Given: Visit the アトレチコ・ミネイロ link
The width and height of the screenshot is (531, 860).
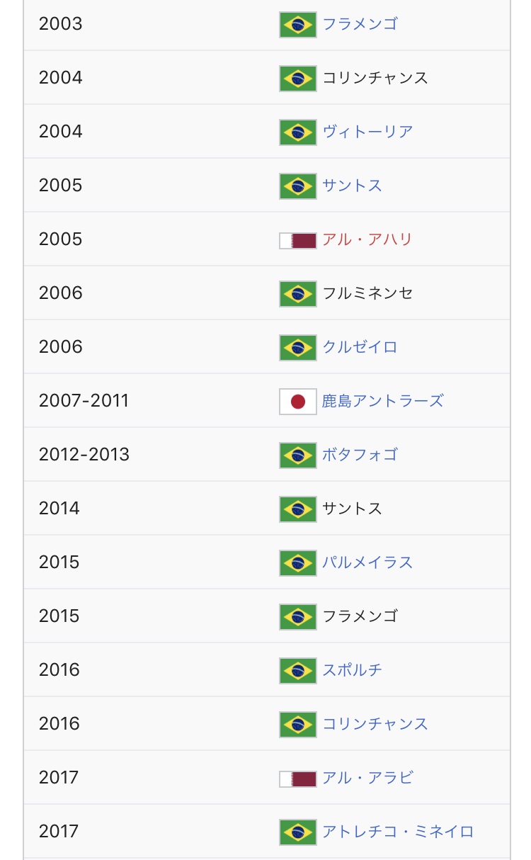Looking at the screenshot, I should (398, 832).
